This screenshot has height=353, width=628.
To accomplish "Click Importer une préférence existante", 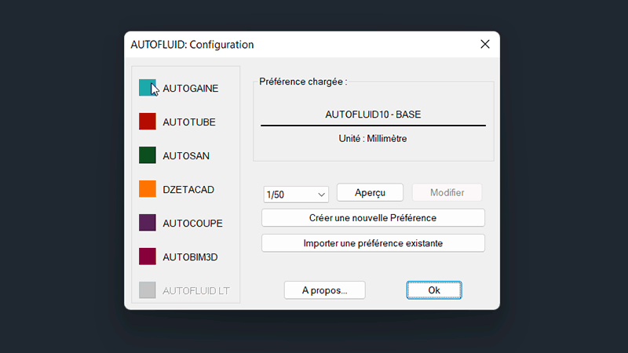I will point(373,243).
